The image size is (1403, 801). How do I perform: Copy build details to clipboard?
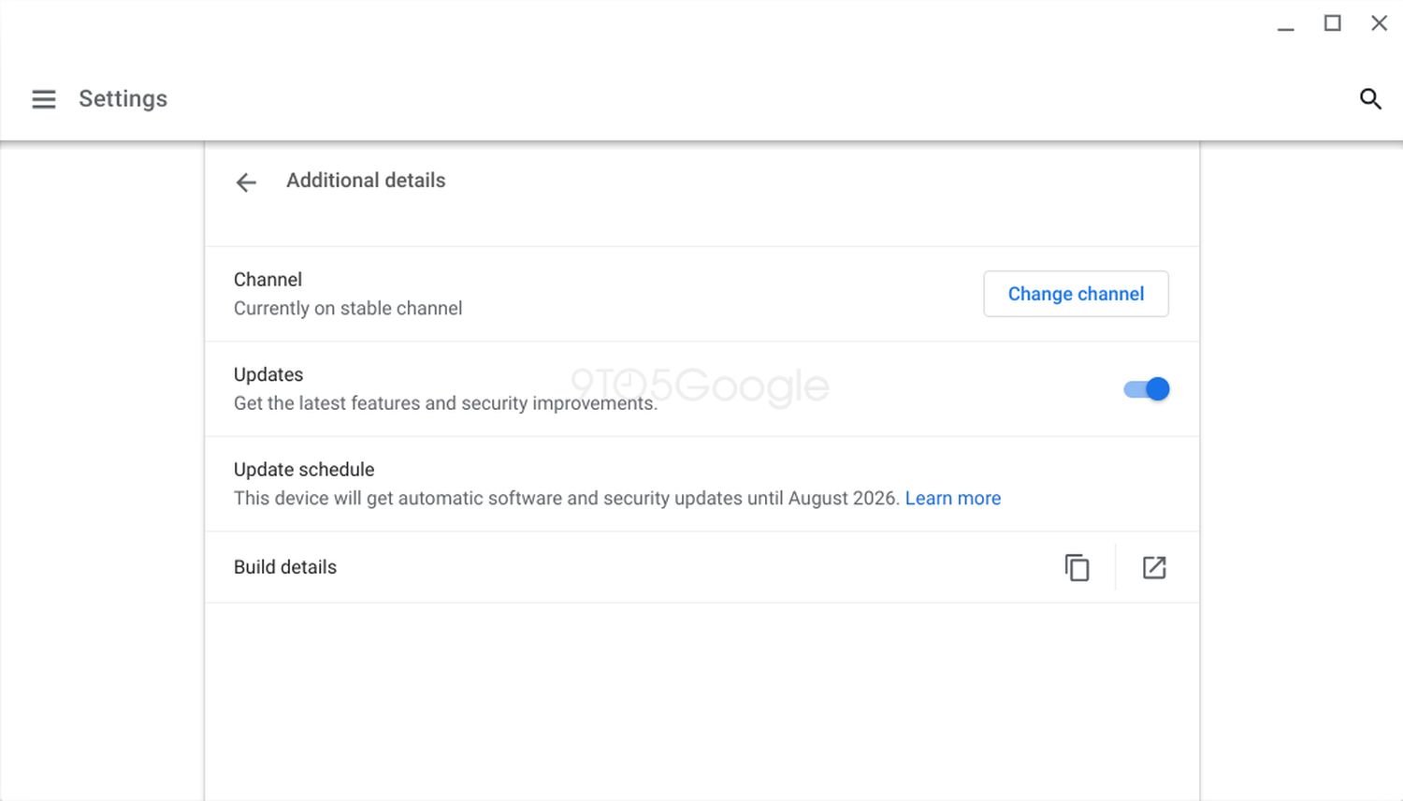tap(1078, 568)
